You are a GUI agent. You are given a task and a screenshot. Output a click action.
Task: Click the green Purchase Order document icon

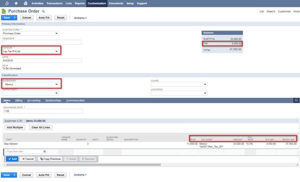(3, 11)
